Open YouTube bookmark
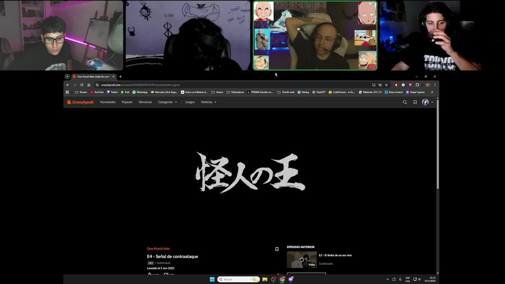 click(x=97, y=92)
